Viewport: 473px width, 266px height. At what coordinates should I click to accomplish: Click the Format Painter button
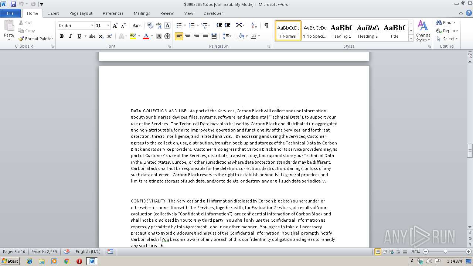35,39
